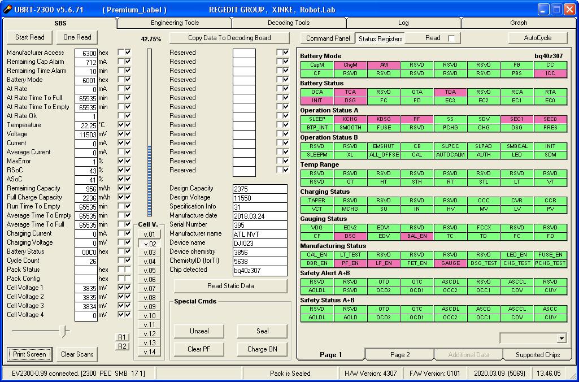This screenshot has height=382, width=579.
Task: Click the Start Read button
Action: pyautogui.click(x=30, y=37)
